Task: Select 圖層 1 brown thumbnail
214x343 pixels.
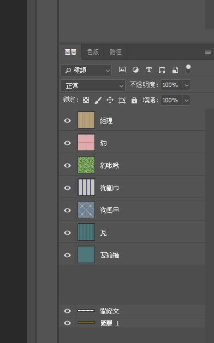Action: tap(86, 322)
